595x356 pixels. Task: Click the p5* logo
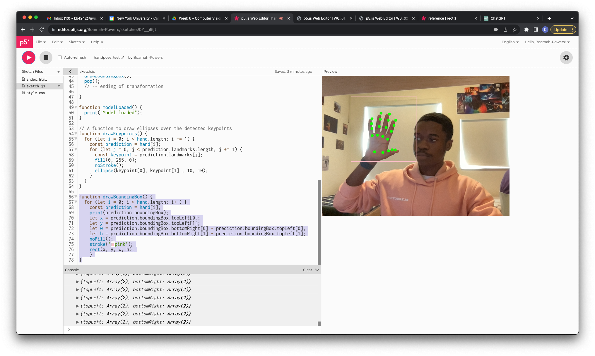[x=25, y=42]
